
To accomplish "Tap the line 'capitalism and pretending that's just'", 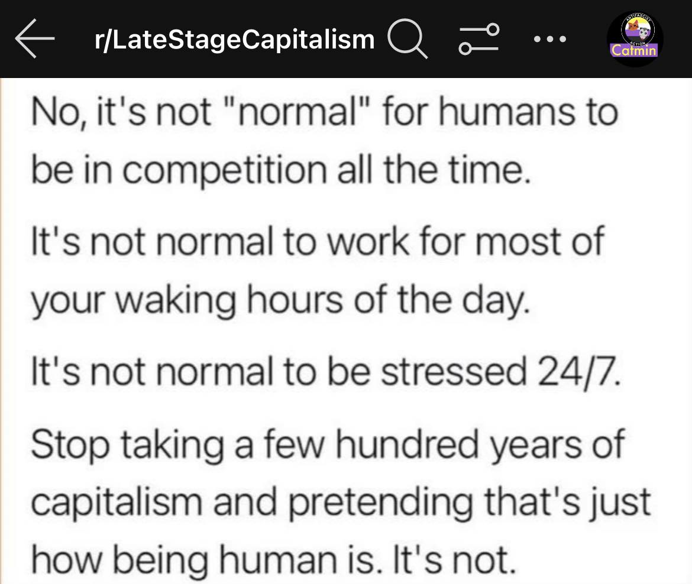I will (x=340, y=501).
